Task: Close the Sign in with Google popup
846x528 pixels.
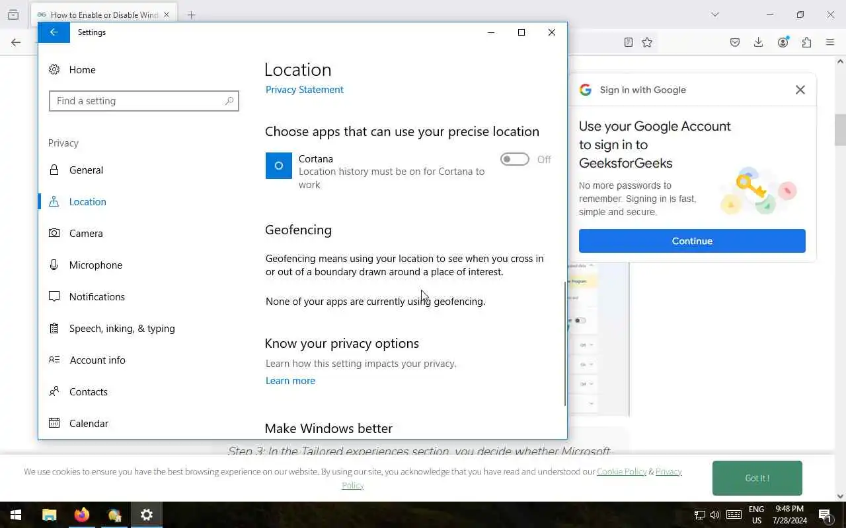Action: 800,90
